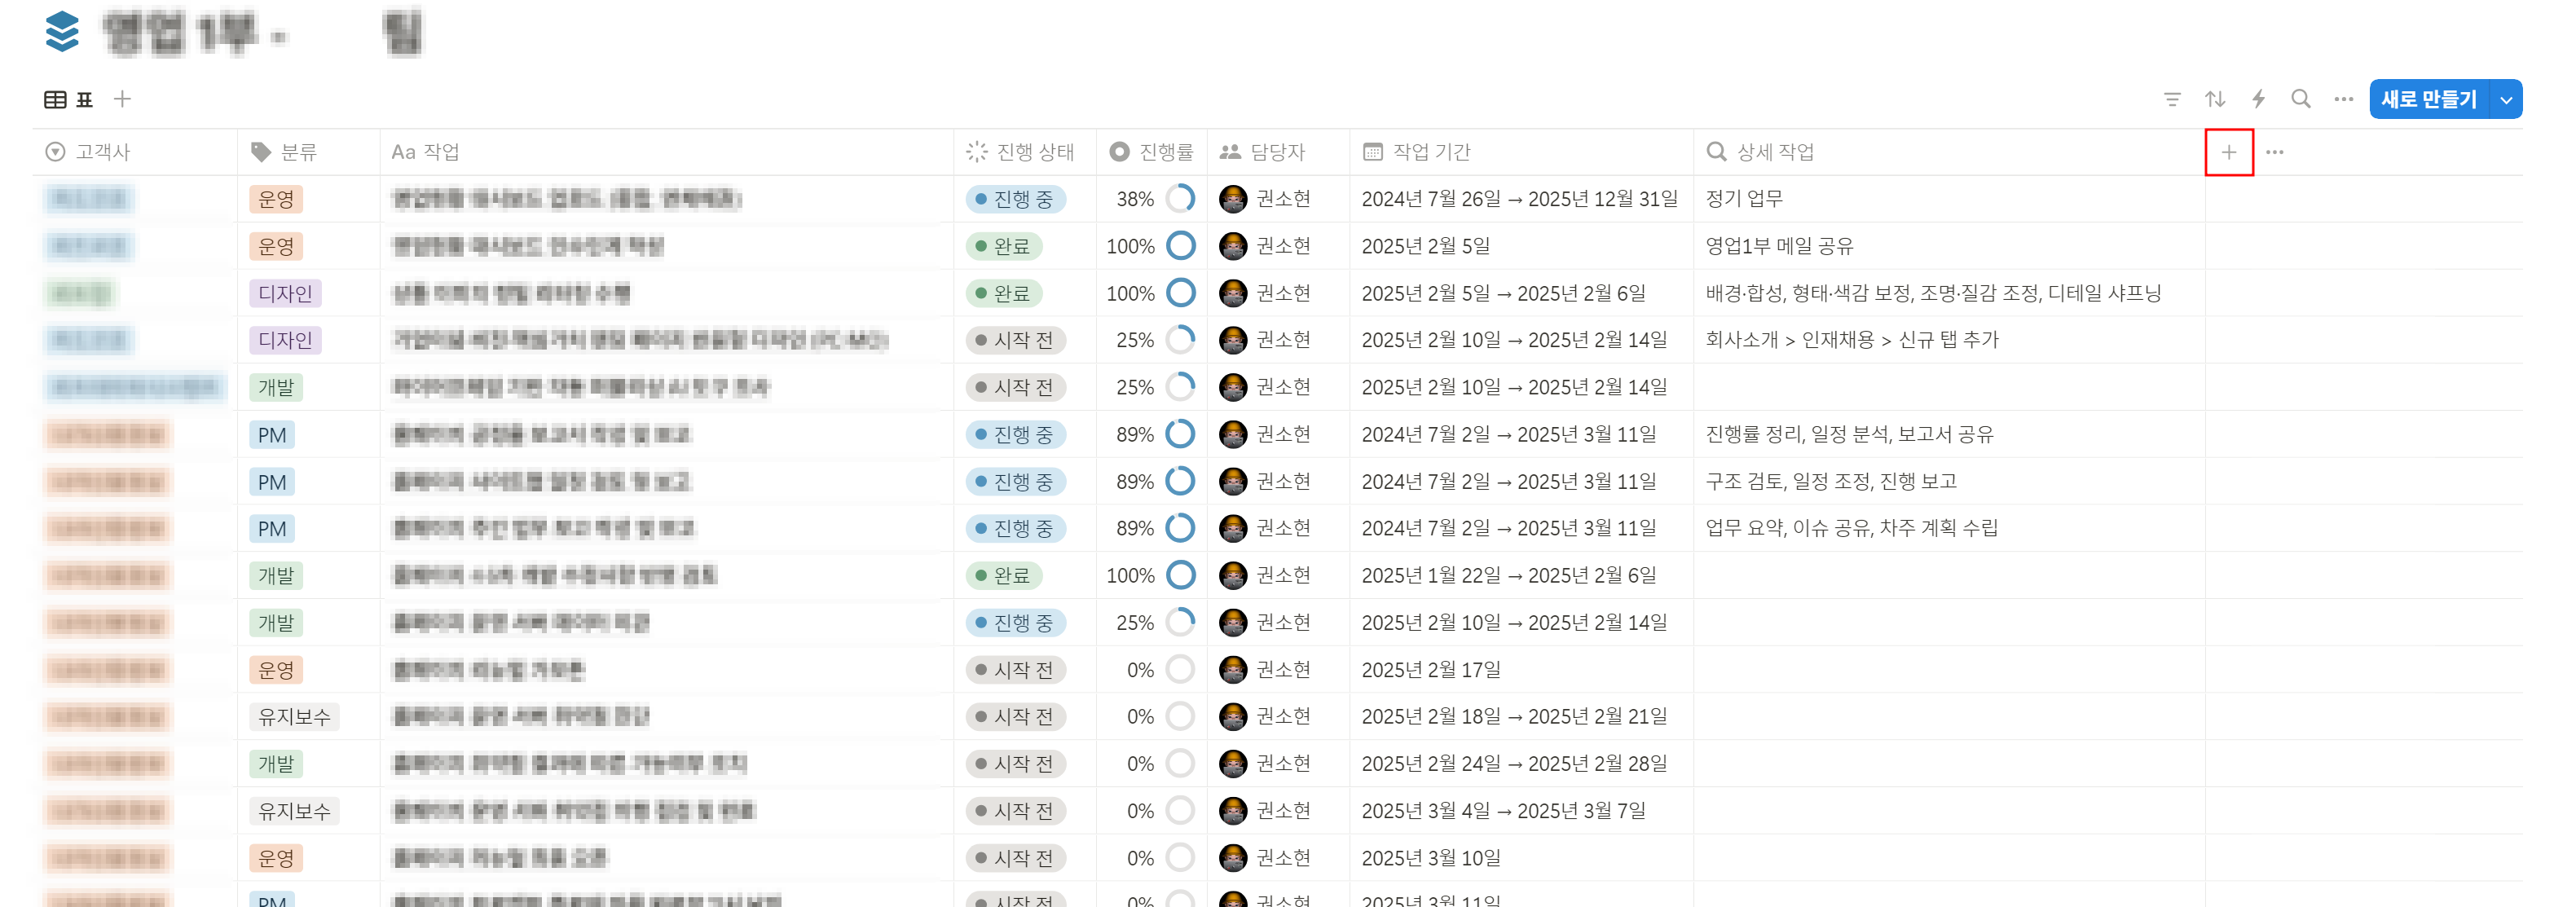Open view options three-dot menu

coord(2343,99)
